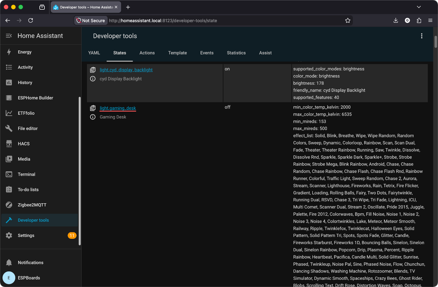This screenshot has height=287, width=438.
Task: Click the sidebar vertical scrollbar
Action: [x=79, y=171]
